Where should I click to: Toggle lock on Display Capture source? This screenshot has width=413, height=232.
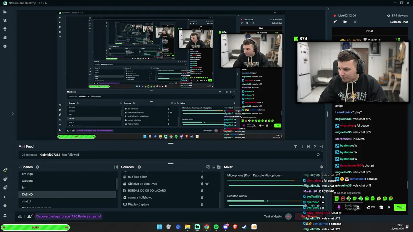[202, 204]
